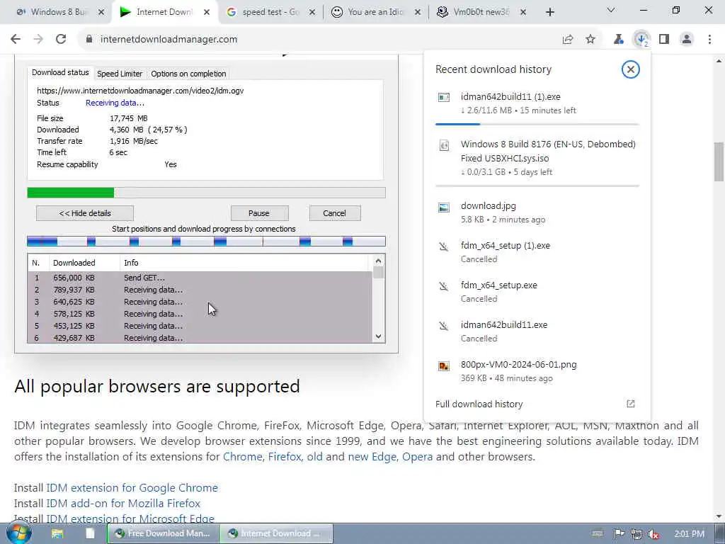Click the download.jpg file name
Image resolution: width=725 pixels, height=544 pixels.
(x=489, y=206)
